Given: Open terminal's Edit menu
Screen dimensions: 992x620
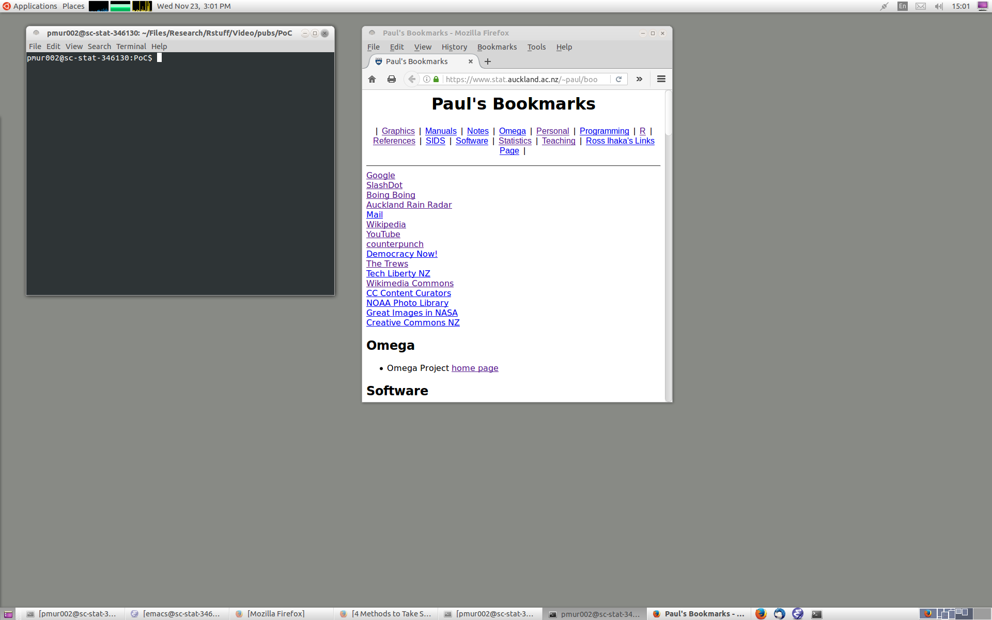Looking at the screenshot, I should coord(53,47).
